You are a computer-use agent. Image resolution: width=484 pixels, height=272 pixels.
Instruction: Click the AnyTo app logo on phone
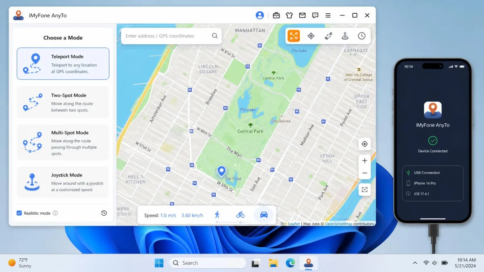pos(433,110)
